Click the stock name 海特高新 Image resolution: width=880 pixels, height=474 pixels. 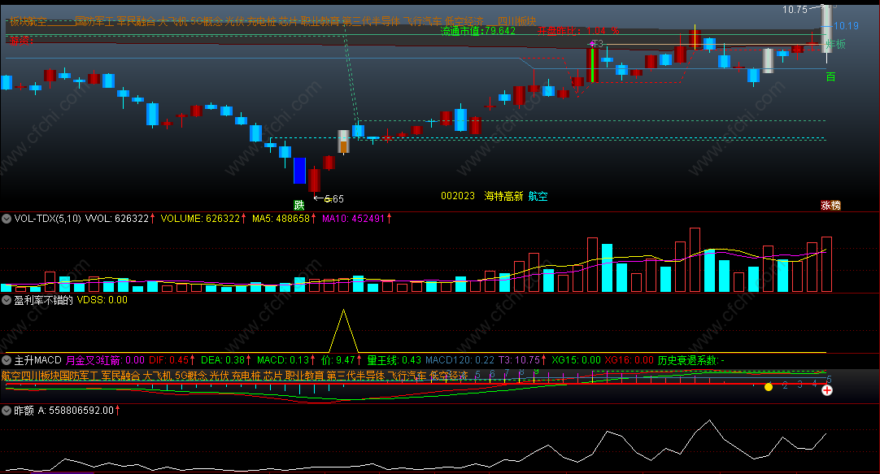click(x=503, y=196)
